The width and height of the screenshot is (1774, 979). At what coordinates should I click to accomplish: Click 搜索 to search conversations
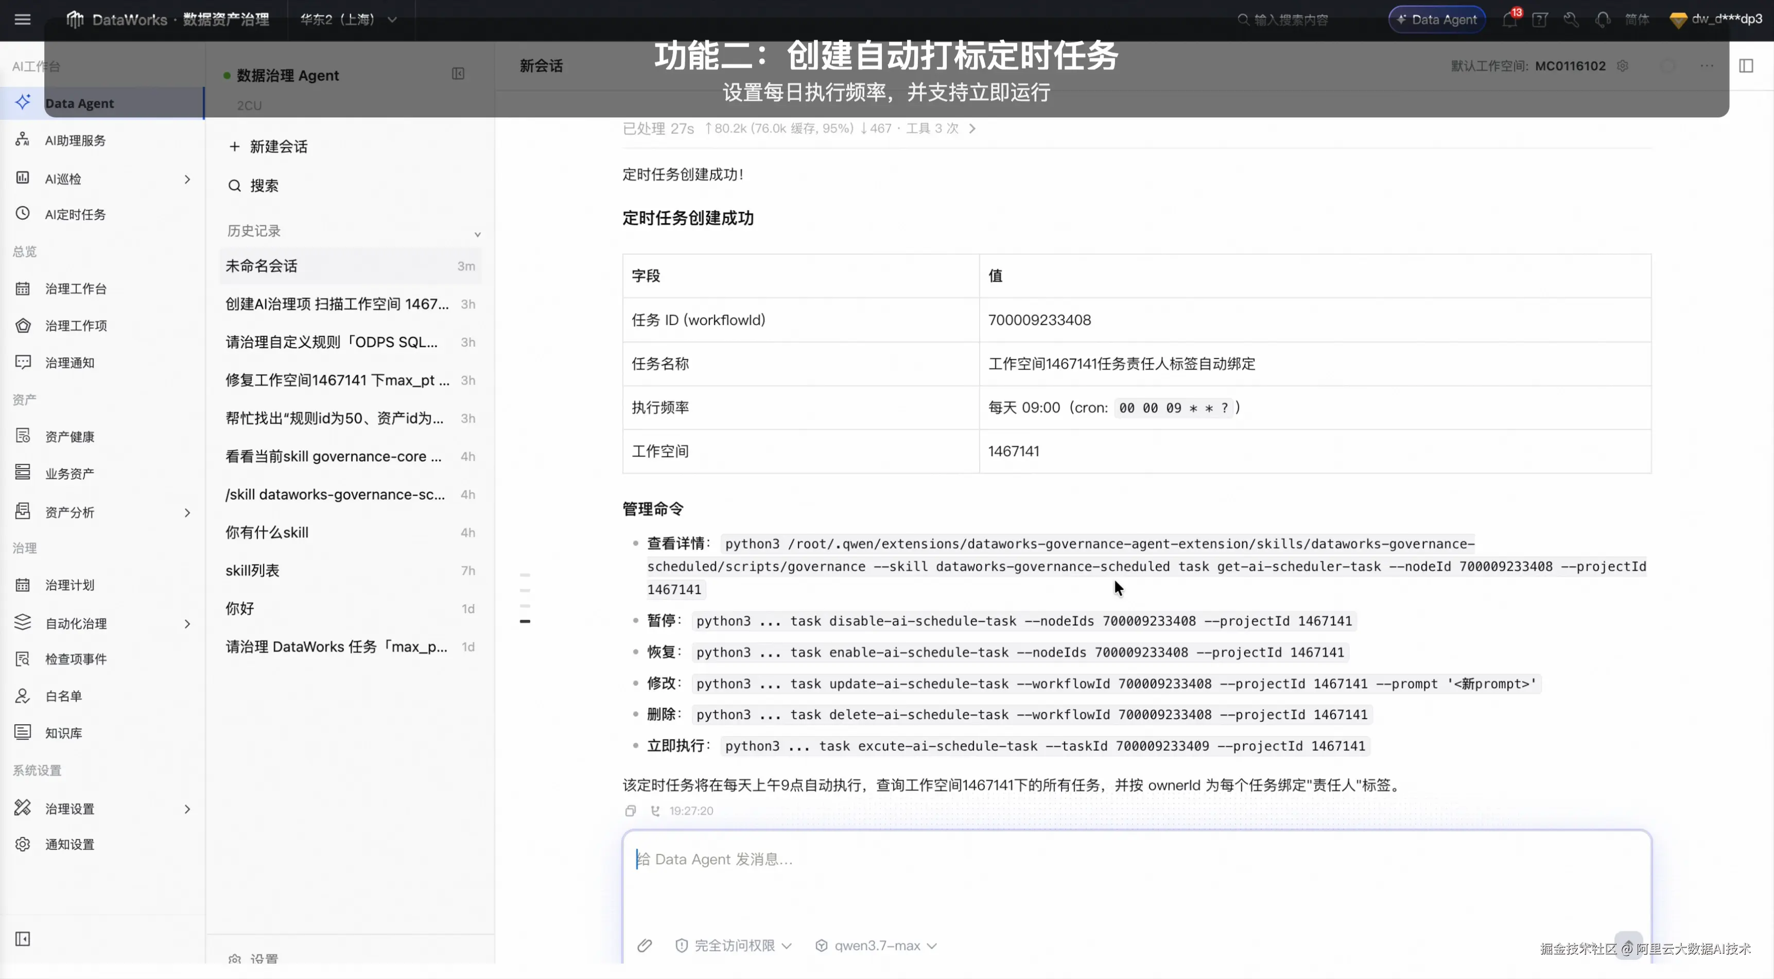click(x=254, y=186)
